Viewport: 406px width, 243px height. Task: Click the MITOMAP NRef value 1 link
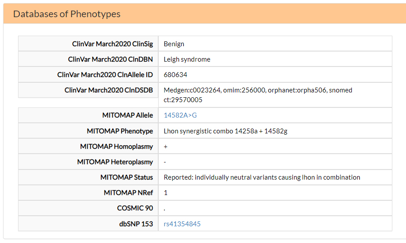tap(166, 193)
